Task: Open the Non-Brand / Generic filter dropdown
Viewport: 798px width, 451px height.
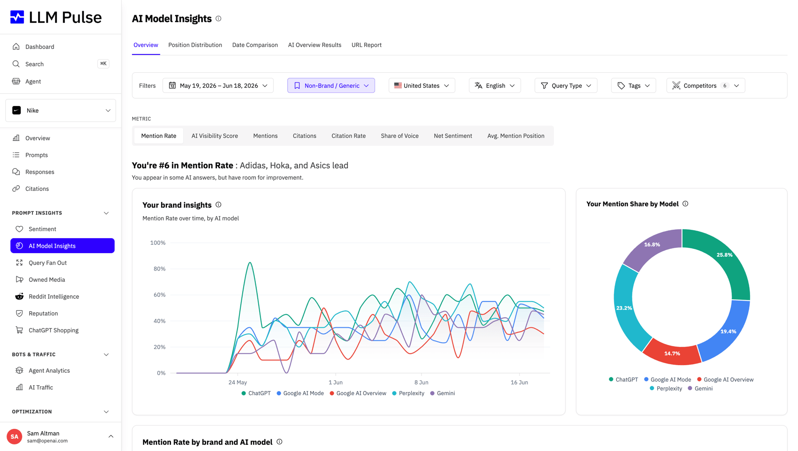Action: (x=331, y=85)
